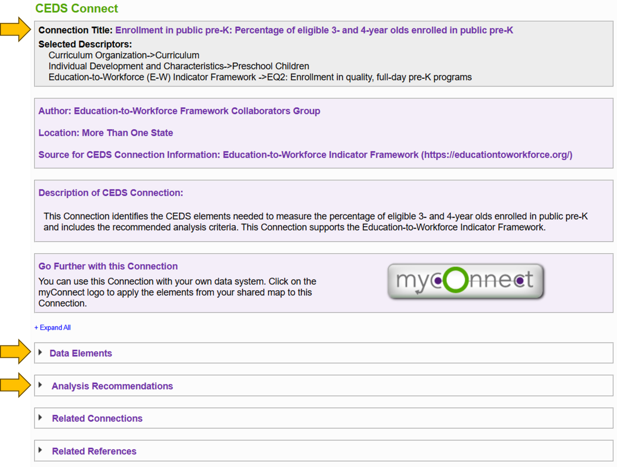Expand the Related References section

(93, 451)
